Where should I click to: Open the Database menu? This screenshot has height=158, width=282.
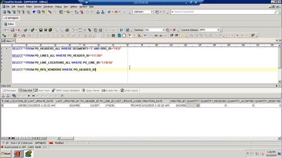pos(48,7)
